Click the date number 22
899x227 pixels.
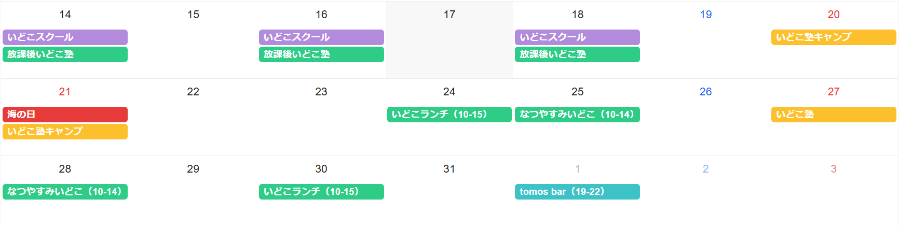point(193,92)
